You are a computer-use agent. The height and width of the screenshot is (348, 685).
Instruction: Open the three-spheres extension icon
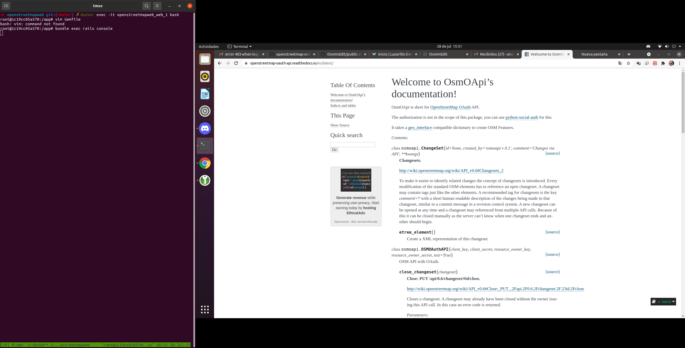point(638,63)
